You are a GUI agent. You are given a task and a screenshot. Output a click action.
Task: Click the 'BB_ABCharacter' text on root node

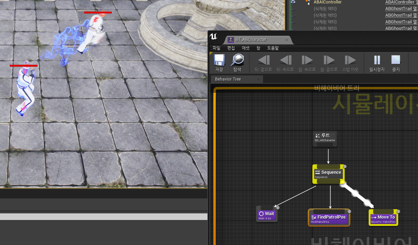325,140
